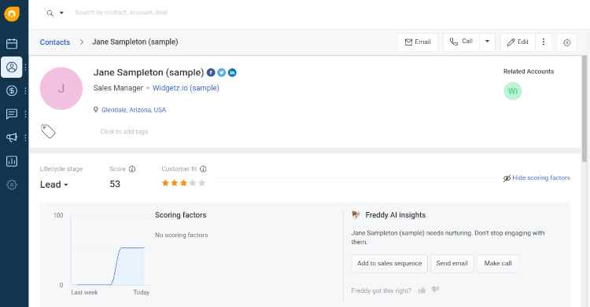Give thumbs down to Freddy insight
The width and height of the screenshot is (590, 307).
(435, 290)
